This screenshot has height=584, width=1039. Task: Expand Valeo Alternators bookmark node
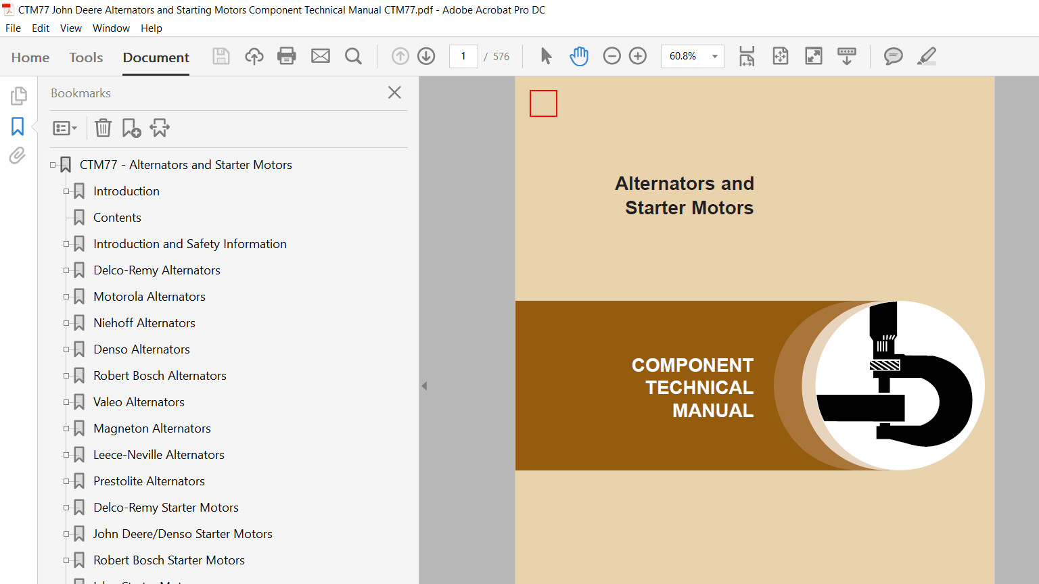(66, 402)
